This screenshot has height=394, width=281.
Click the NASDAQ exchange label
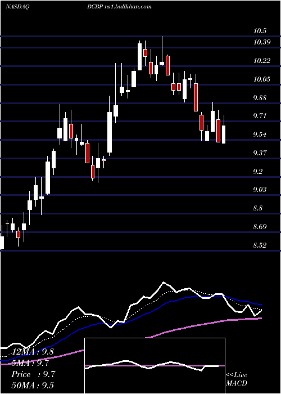[x=17, y=7]
